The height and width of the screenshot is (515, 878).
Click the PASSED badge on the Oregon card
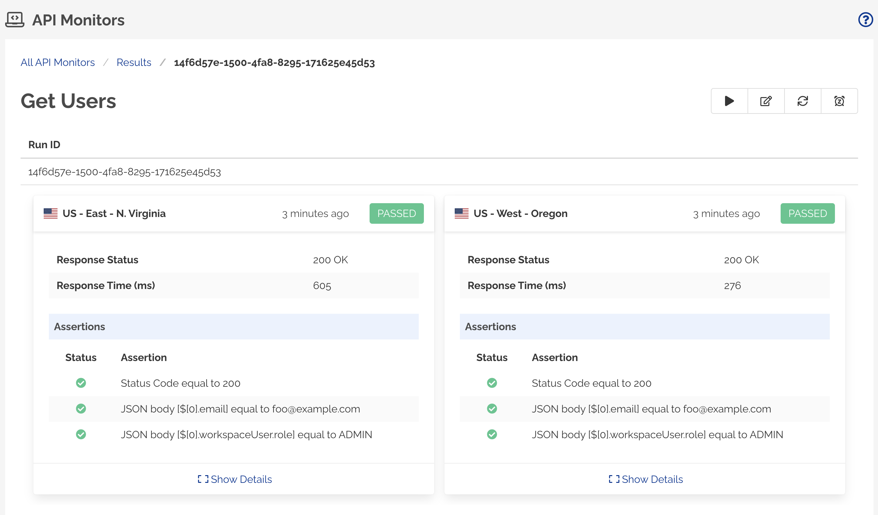coord(807,213)
